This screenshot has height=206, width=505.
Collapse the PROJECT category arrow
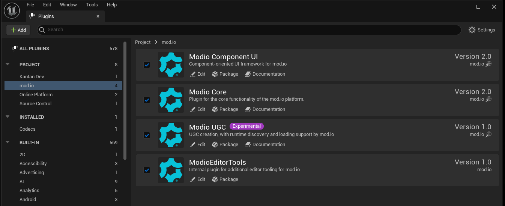[8, 64]
